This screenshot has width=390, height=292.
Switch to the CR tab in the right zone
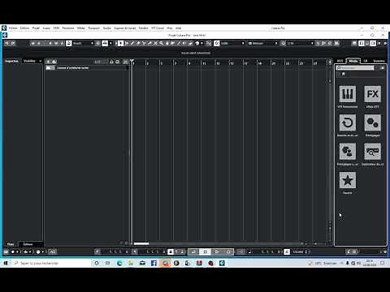tap(366, 61)
